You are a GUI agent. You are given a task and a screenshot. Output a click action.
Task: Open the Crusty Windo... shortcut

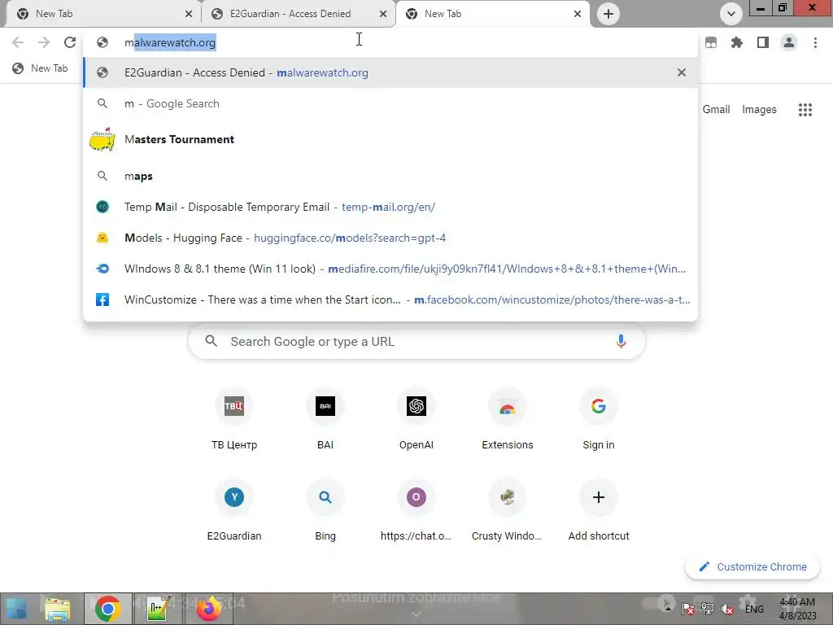pyautogui.click(x=508, y=511)
